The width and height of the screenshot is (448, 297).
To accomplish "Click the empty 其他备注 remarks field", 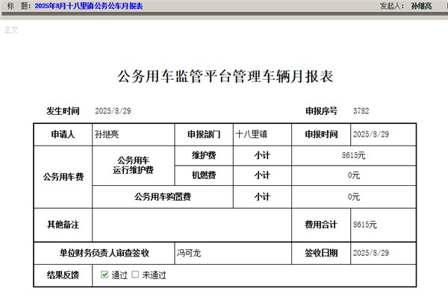I will pos(192,225).
